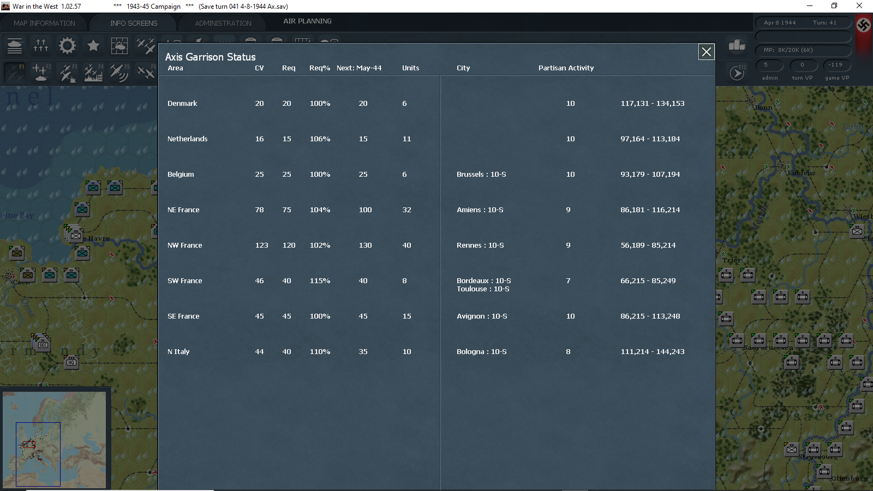The width and height of the screenshot is (873, 491).
Task: Click the Rennes : 10-S city entry
Action: pos(480,245)
